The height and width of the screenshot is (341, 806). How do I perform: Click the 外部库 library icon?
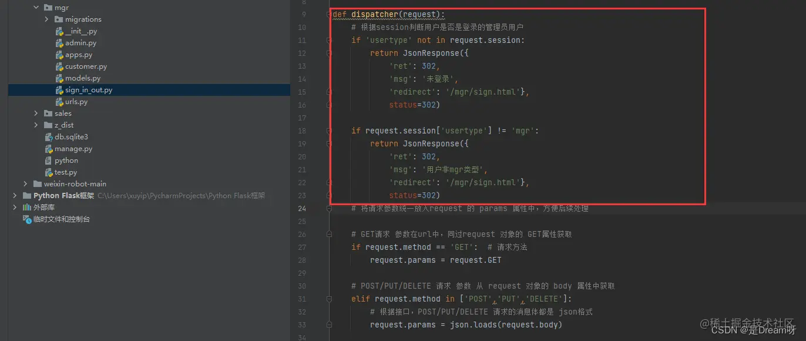[x=27, y=208]
